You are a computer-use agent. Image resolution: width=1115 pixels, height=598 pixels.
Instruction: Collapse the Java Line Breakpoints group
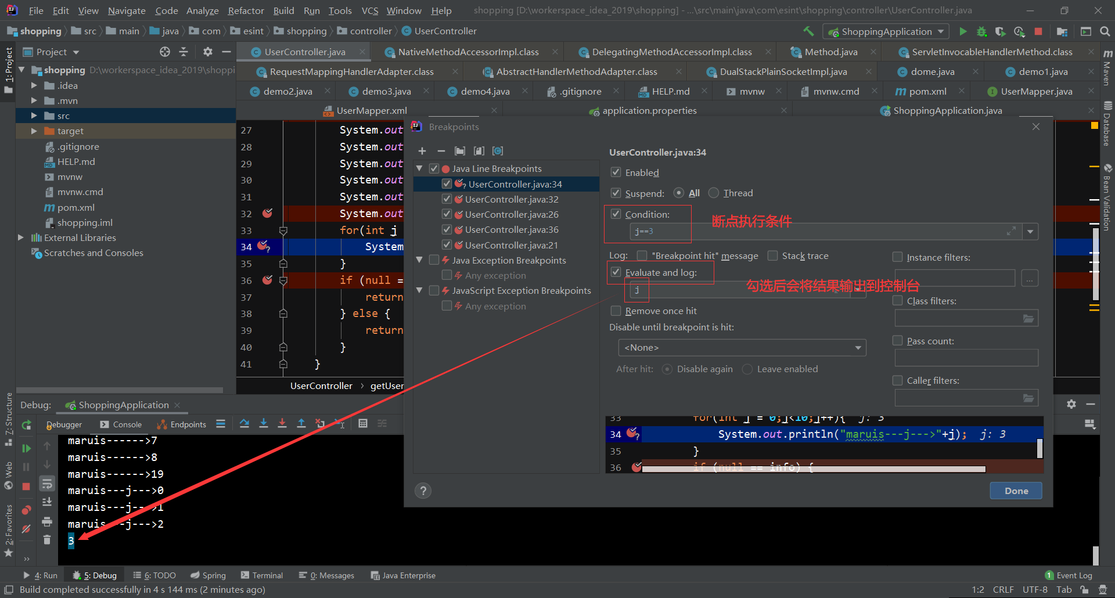(x=419, y=168)
